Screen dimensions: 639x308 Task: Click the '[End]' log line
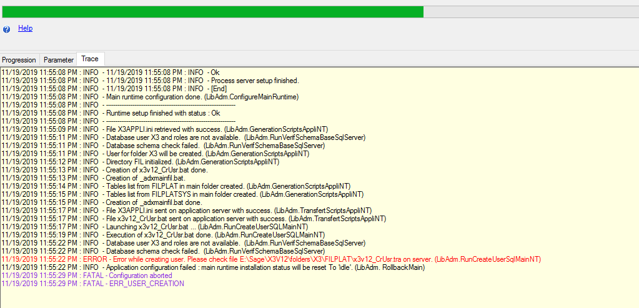114,89
